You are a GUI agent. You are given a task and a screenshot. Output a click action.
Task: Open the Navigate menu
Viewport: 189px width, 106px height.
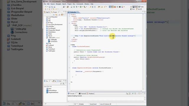[x=58, y=4]
